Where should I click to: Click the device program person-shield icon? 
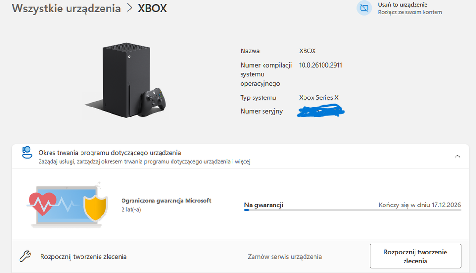coord(27,154)
